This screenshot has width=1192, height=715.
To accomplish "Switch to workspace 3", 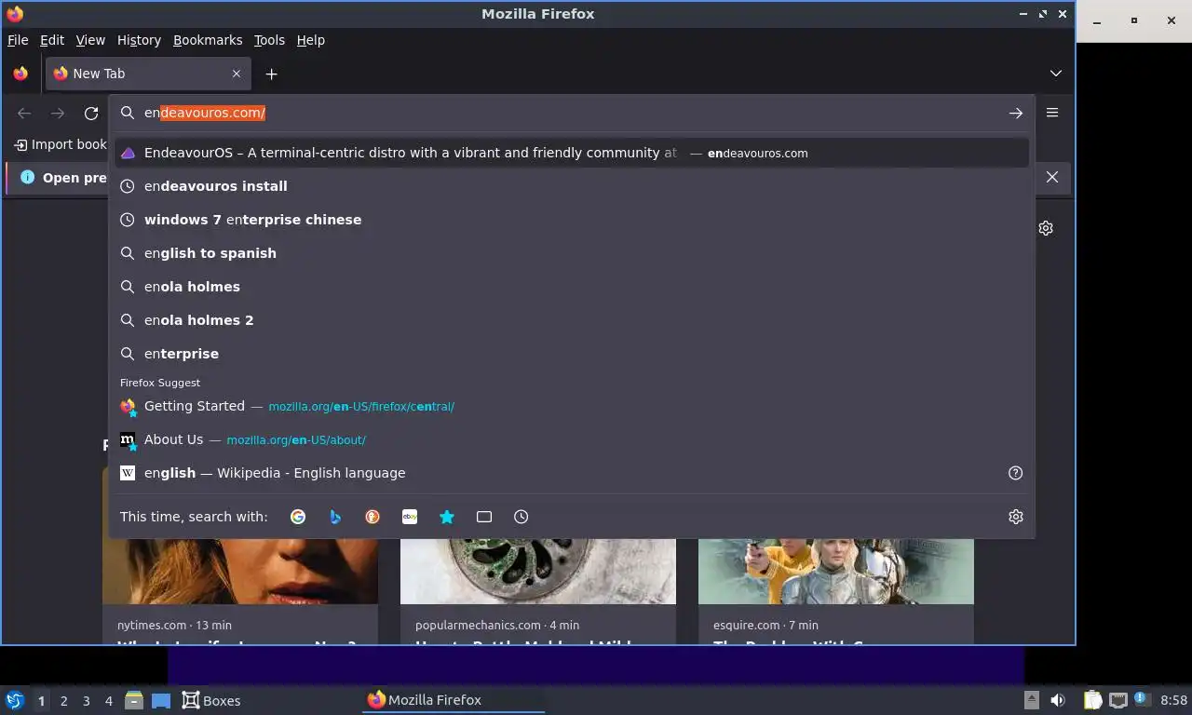I will [86, 701].
